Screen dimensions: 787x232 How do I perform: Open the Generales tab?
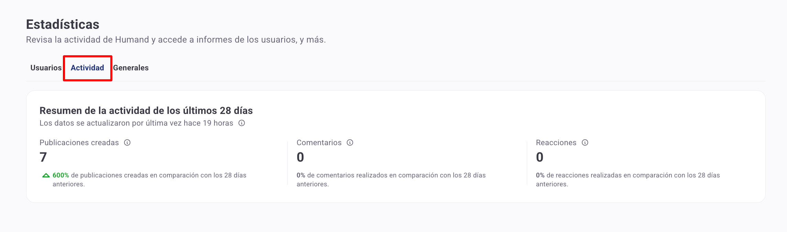131,68
